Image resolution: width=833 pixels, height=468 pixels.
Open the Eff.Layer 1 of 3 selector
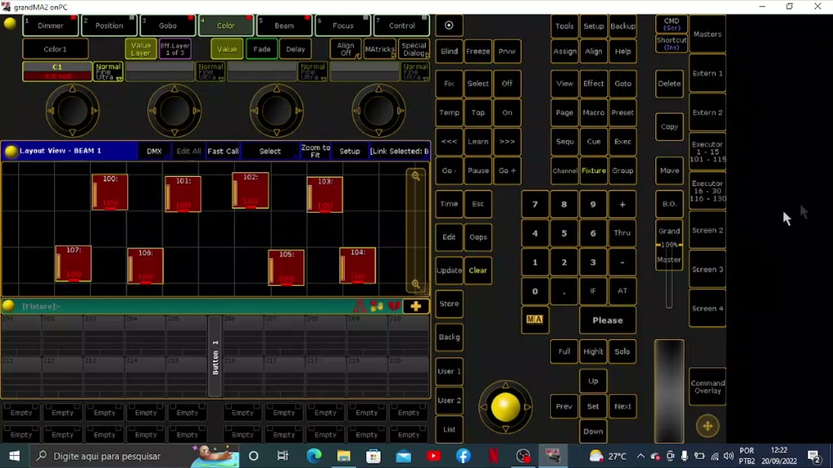pyautogui.click(x=175, y=49)
